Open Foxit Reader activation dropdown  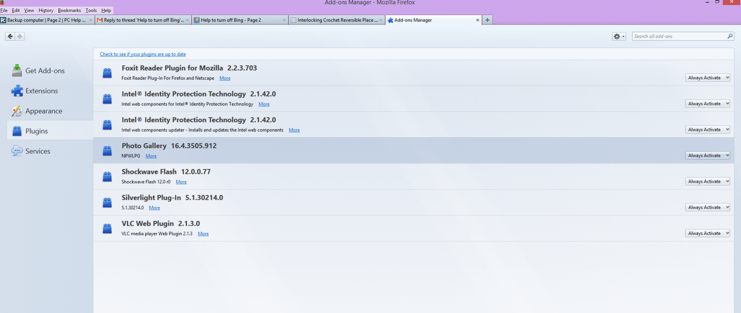click(707, 78)
